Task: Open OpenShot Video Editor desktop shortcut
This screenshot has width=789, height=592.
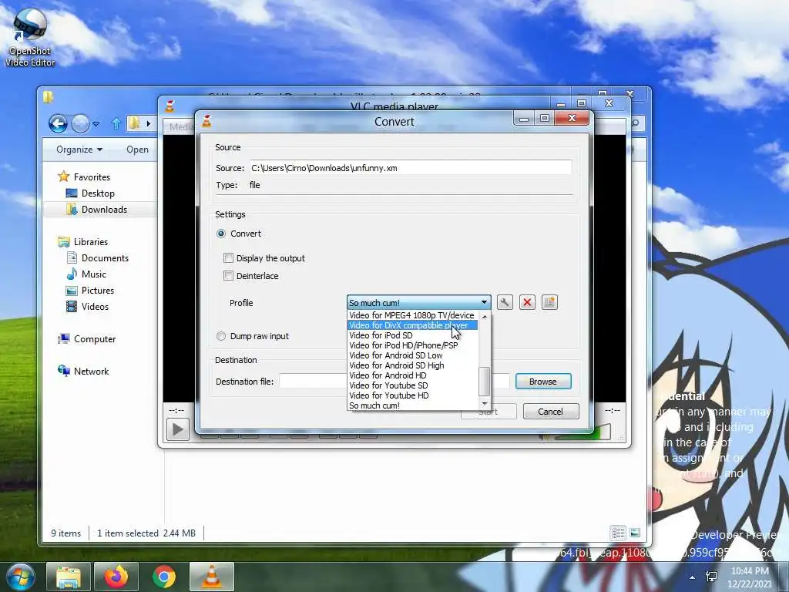Action: click(x=30, y=39)
